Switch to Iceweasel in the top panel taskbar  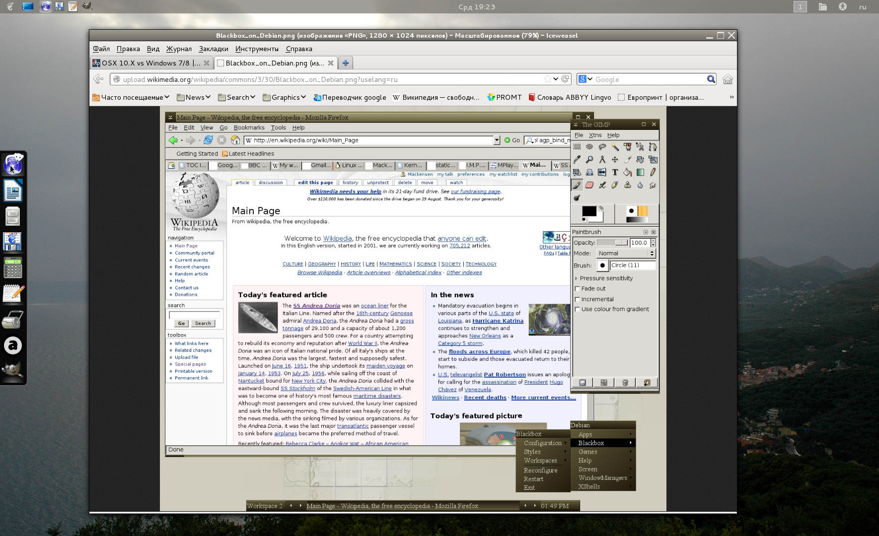pyautogui.click(x=46, y=6)
